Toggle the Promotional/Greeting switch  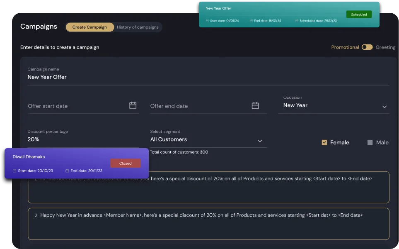coord(367,47)
